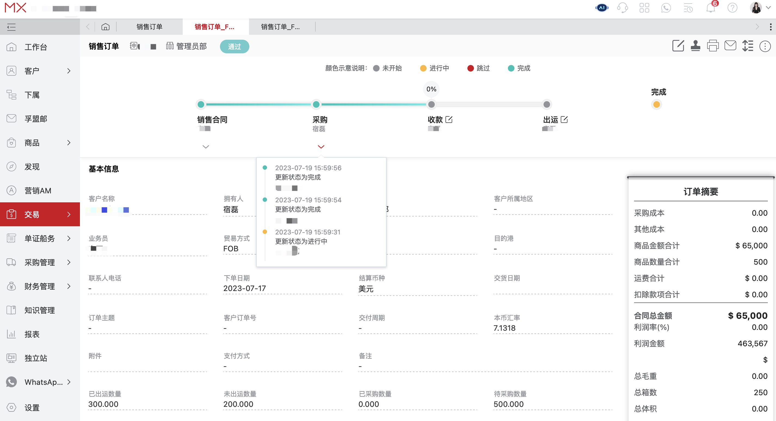The height and width of the screenshot is (421, 776).
Task: Collapse the 采购 timeline details popup
Action: 321,147
